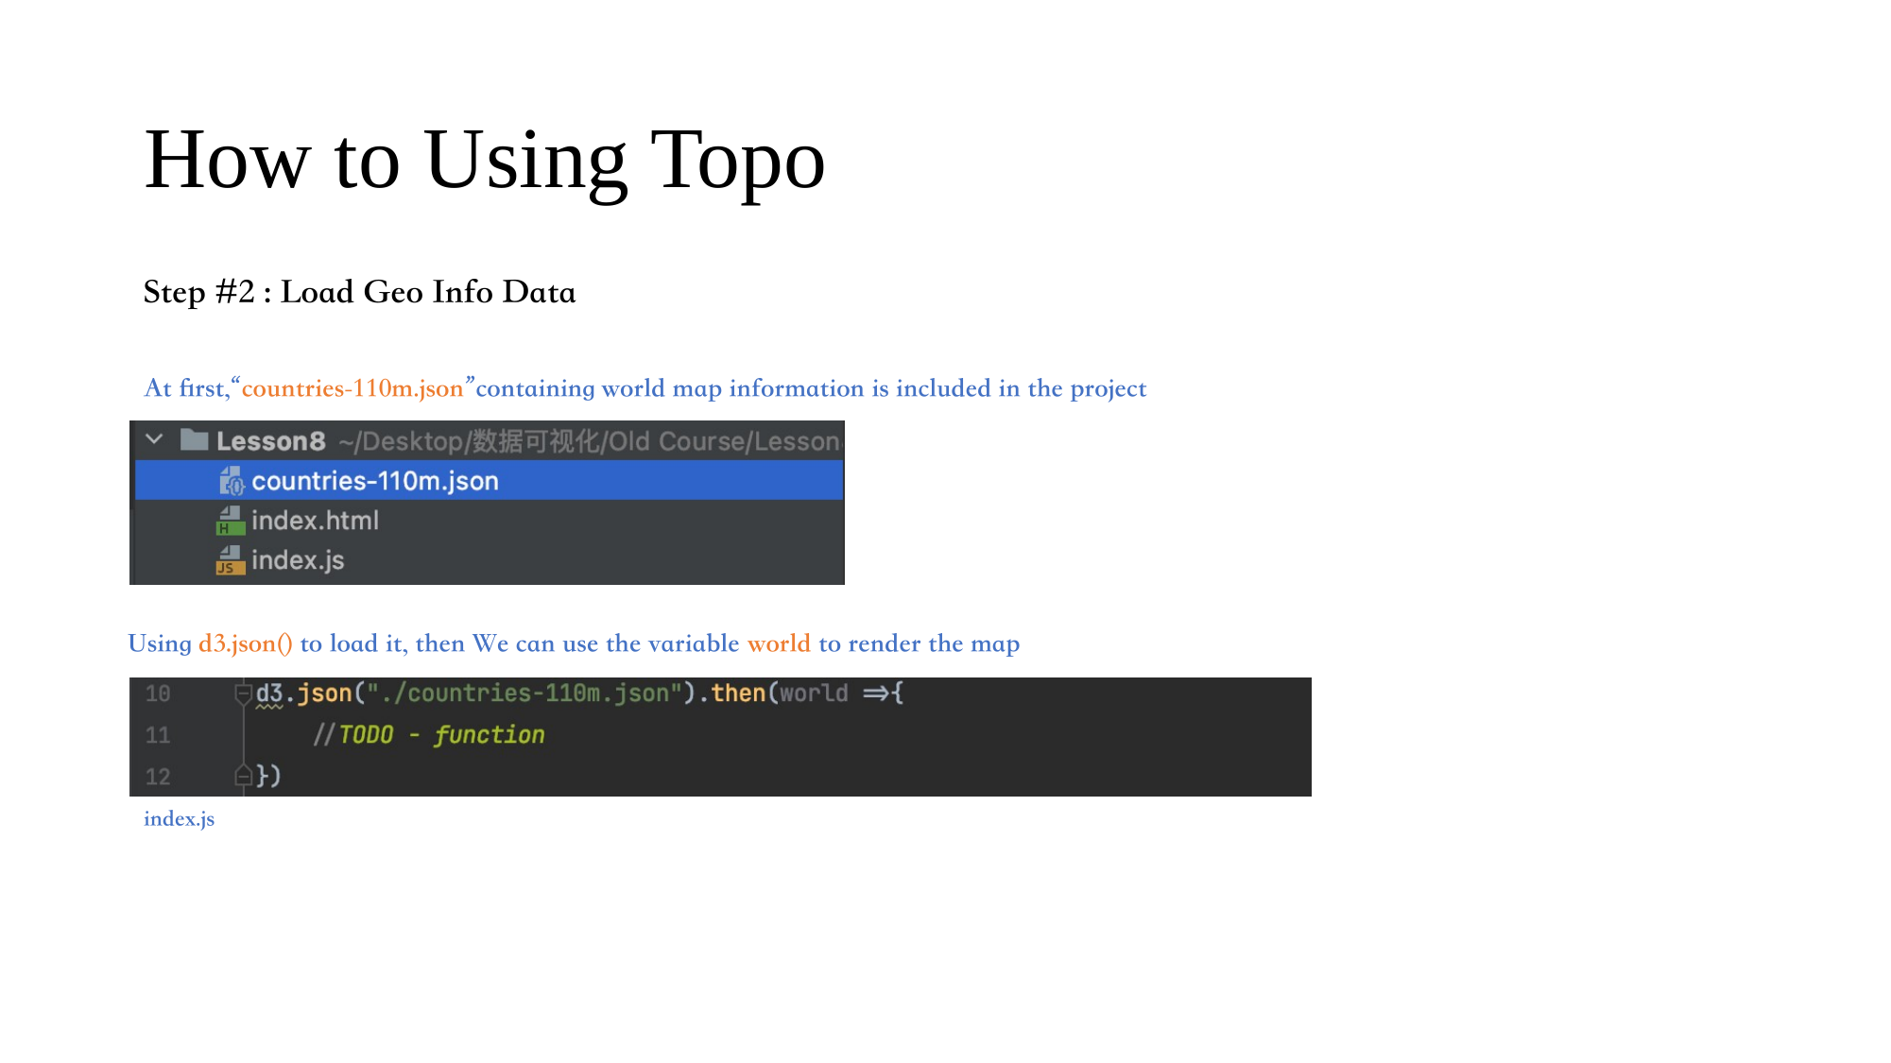Viewport: 1891px width, 1063px height.
Task: Click line number 12 in the gutter
Action: 158,777
